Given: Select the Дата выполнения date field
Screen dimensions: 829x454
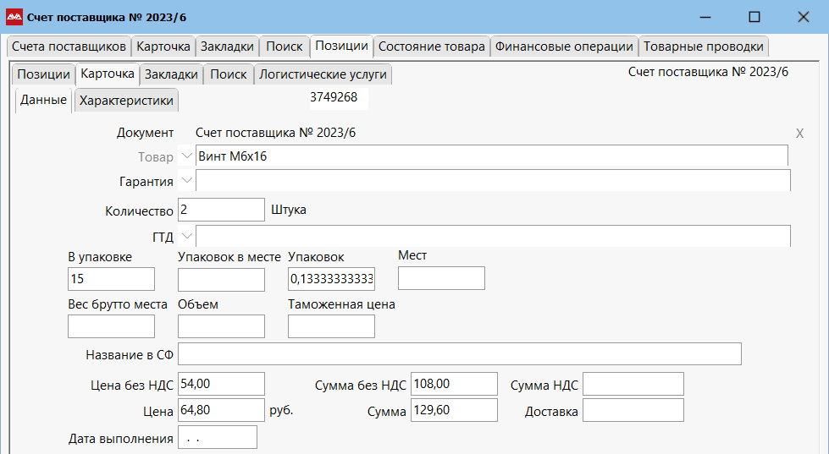Looking at the screenshot, I should (217, 438).
